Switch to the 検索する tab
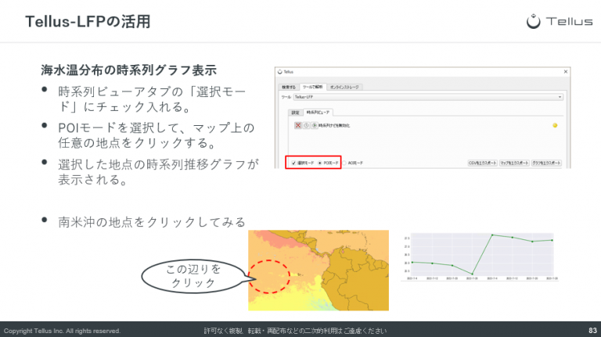The width and height of the screenshot is (601, 337). click(289, 88)
